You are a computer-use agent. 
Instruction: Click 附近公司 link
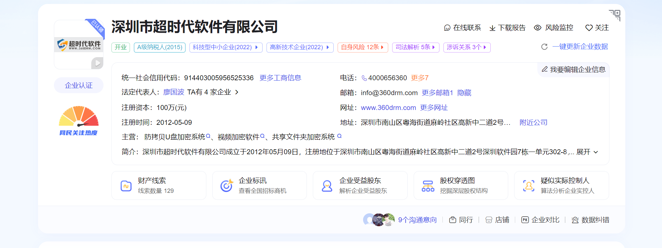pos(533,123)
